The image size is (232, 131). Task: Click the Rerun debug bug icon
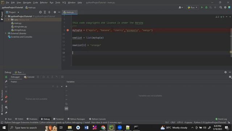(x=6, y=77)
